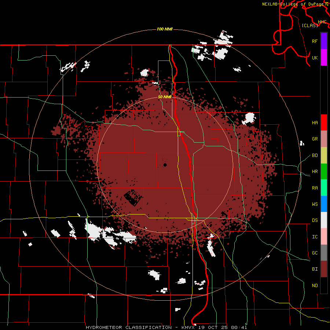The width and height of the screenshot is (330, 330).
Task: Click the 'BI' legend label
Action: click(315, 269)
